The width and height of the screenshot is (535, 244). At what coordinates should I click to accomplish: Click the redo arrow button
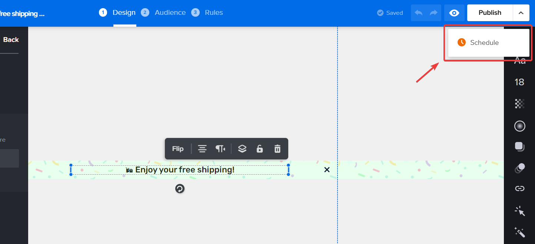tap(433, 13)
